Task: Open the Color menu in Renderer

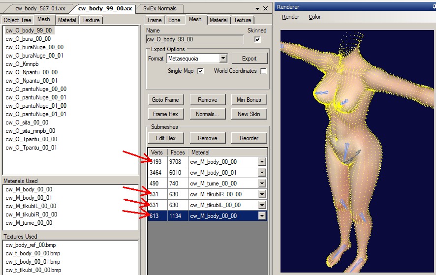Action: point(314,17)
